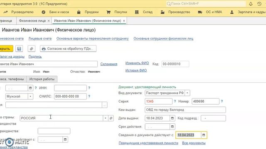Show help for Номер field
266x149 pixels.
(222, 101)
